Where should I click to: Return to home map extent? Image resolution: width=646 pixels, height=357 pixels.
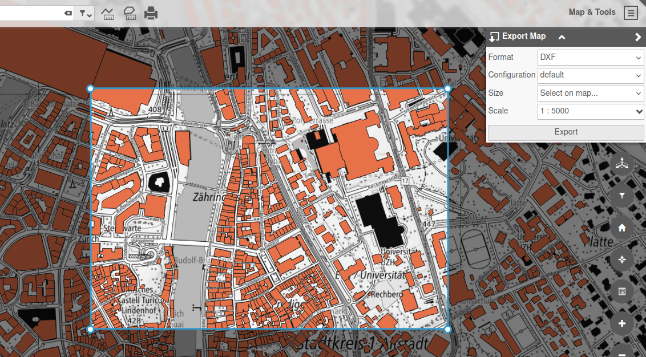pyautogui.click(x=622, y=228)
